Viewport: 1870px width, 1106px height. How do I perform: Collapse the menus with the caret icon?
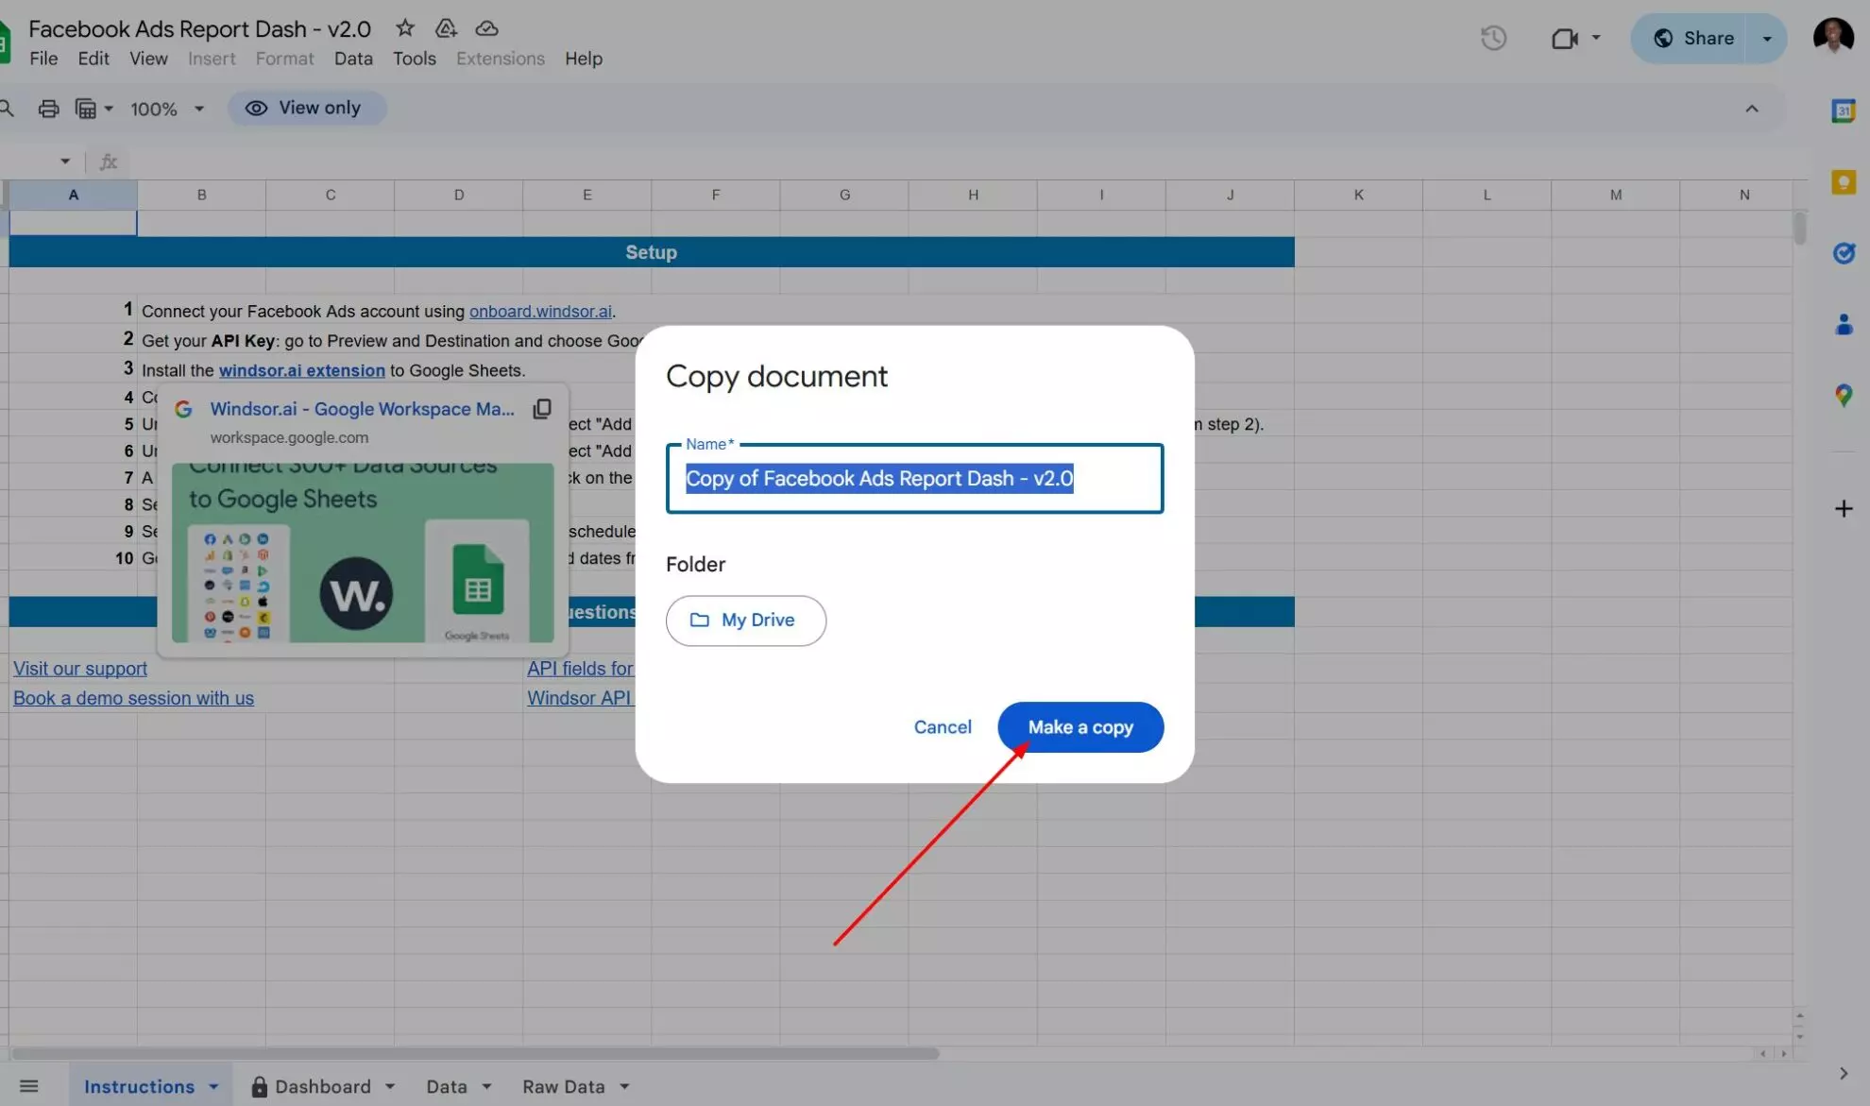1752,109
